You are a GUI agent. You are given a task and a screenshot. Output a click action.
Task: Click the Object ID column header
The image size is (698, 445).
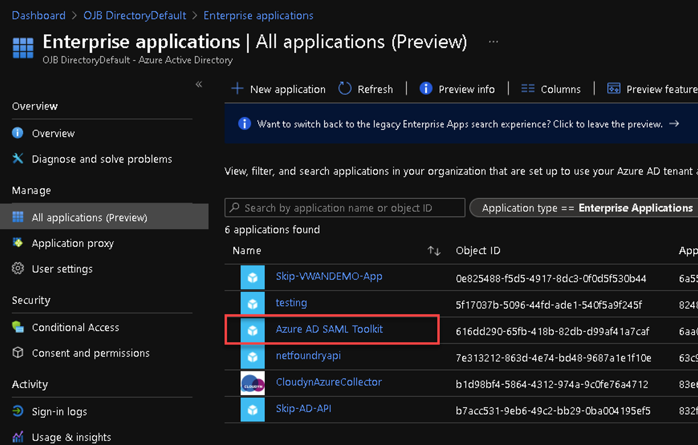point(478,251)
